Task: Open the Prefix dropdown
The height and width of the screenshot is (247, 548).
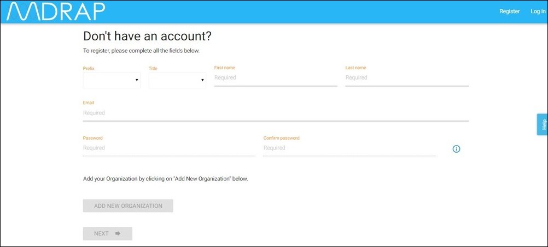Action: [112, 80]
